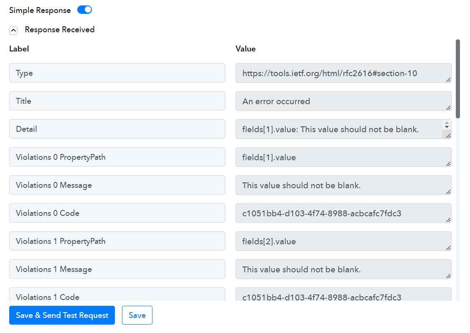Click resize handle of Violations 0 PropertyPath value
Image resolution: width=470 pixels, height=333 pixels.
pos(448,164)
